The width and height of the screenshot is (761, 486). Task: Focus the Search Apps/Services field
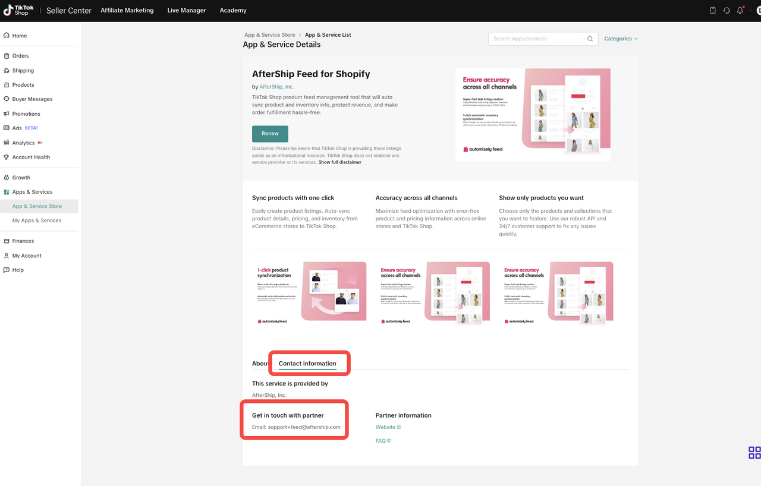[x=537, y=39]
